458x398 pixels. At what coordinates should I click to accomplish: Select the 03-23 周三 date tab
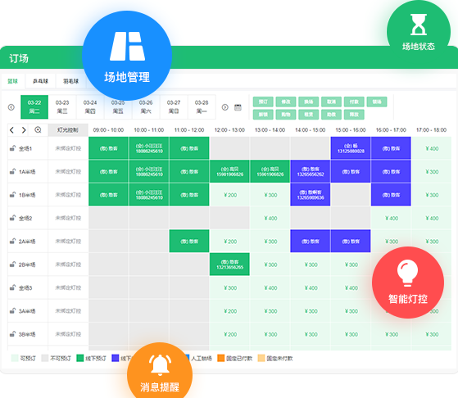[x=62, y=107]
